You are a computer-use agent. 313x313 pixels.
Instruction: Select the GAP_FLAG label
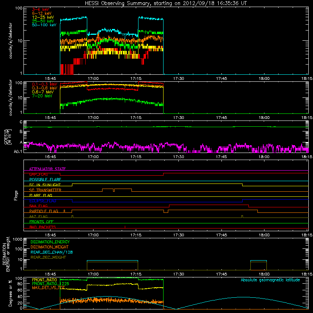(38, 174)
